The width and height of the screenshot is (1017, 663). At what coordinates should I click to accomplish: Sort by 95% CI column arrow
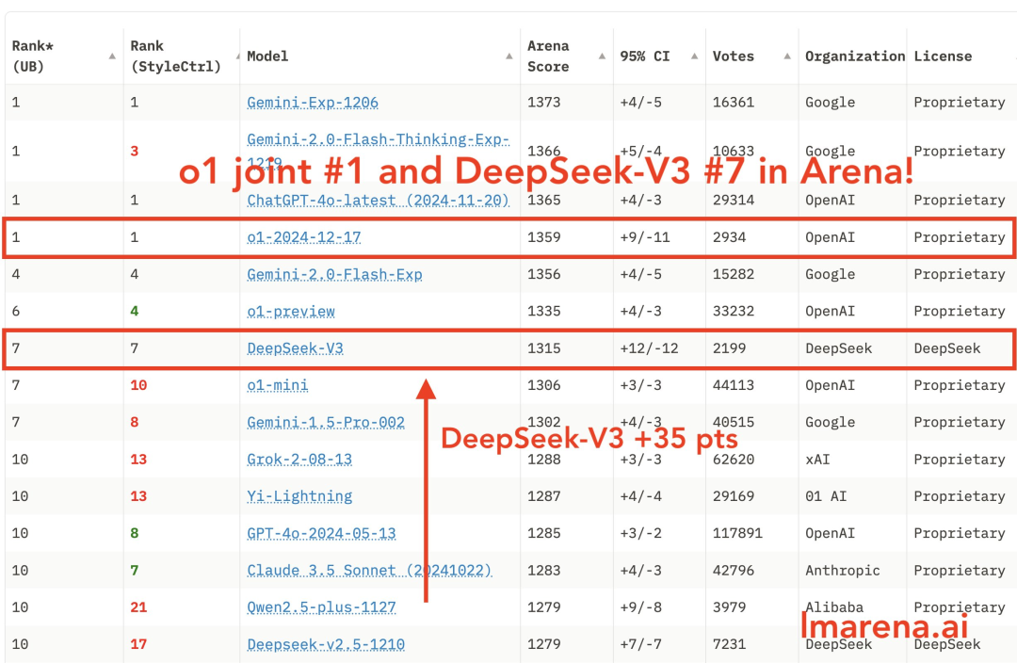695,57
